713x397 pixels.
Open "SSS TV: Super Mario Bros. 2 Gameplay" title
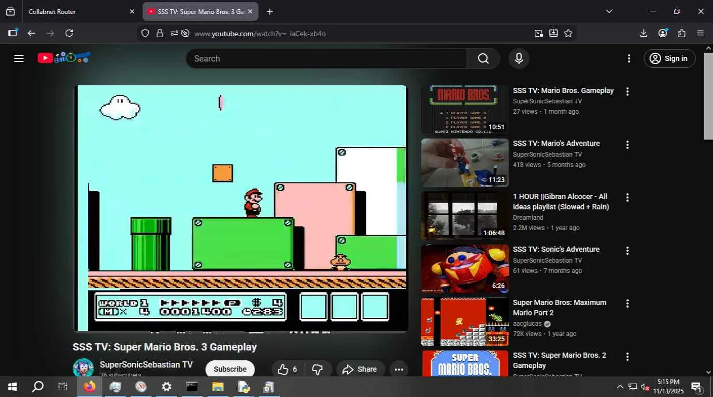pyautogui.click(x=560, y=360)
